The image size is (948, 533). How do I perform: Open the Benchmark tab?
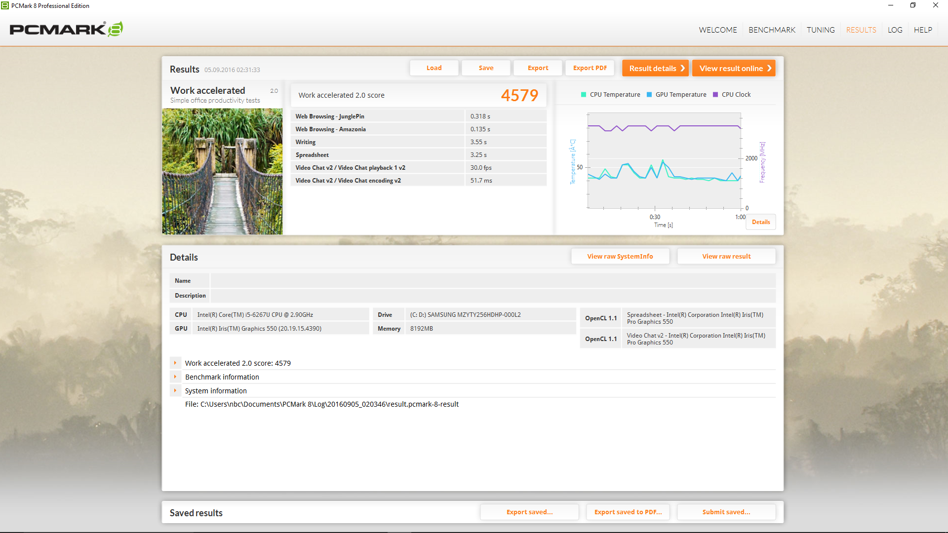pos(772,30)
